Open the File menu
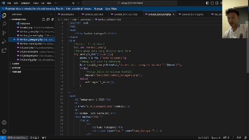Screen dimensions: 249x140 (9, 3)
